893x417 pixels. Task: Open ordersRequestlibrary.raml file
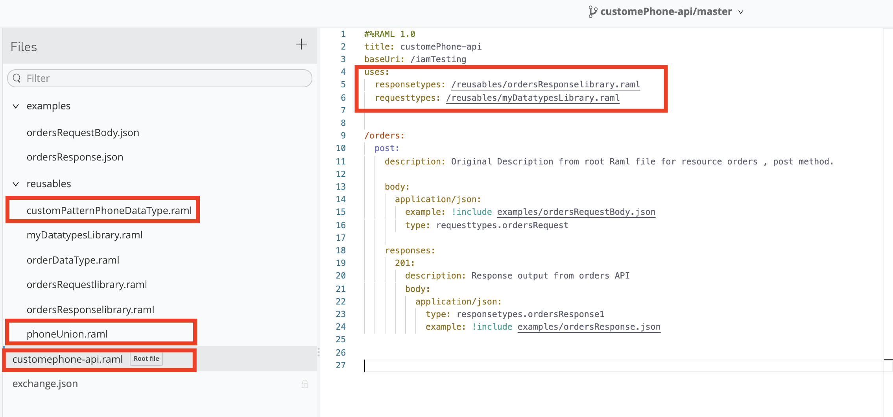click(87, 285)
